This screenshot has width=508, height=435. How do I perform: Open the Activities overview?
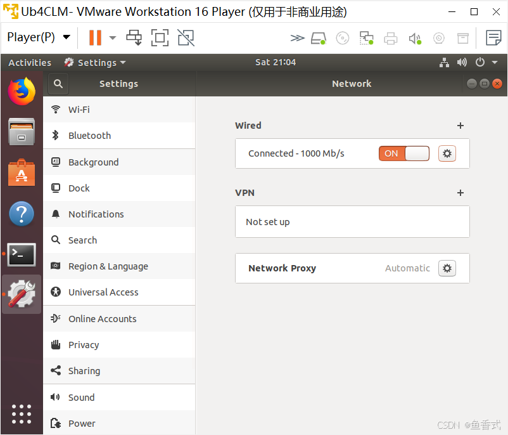(30, 63)
